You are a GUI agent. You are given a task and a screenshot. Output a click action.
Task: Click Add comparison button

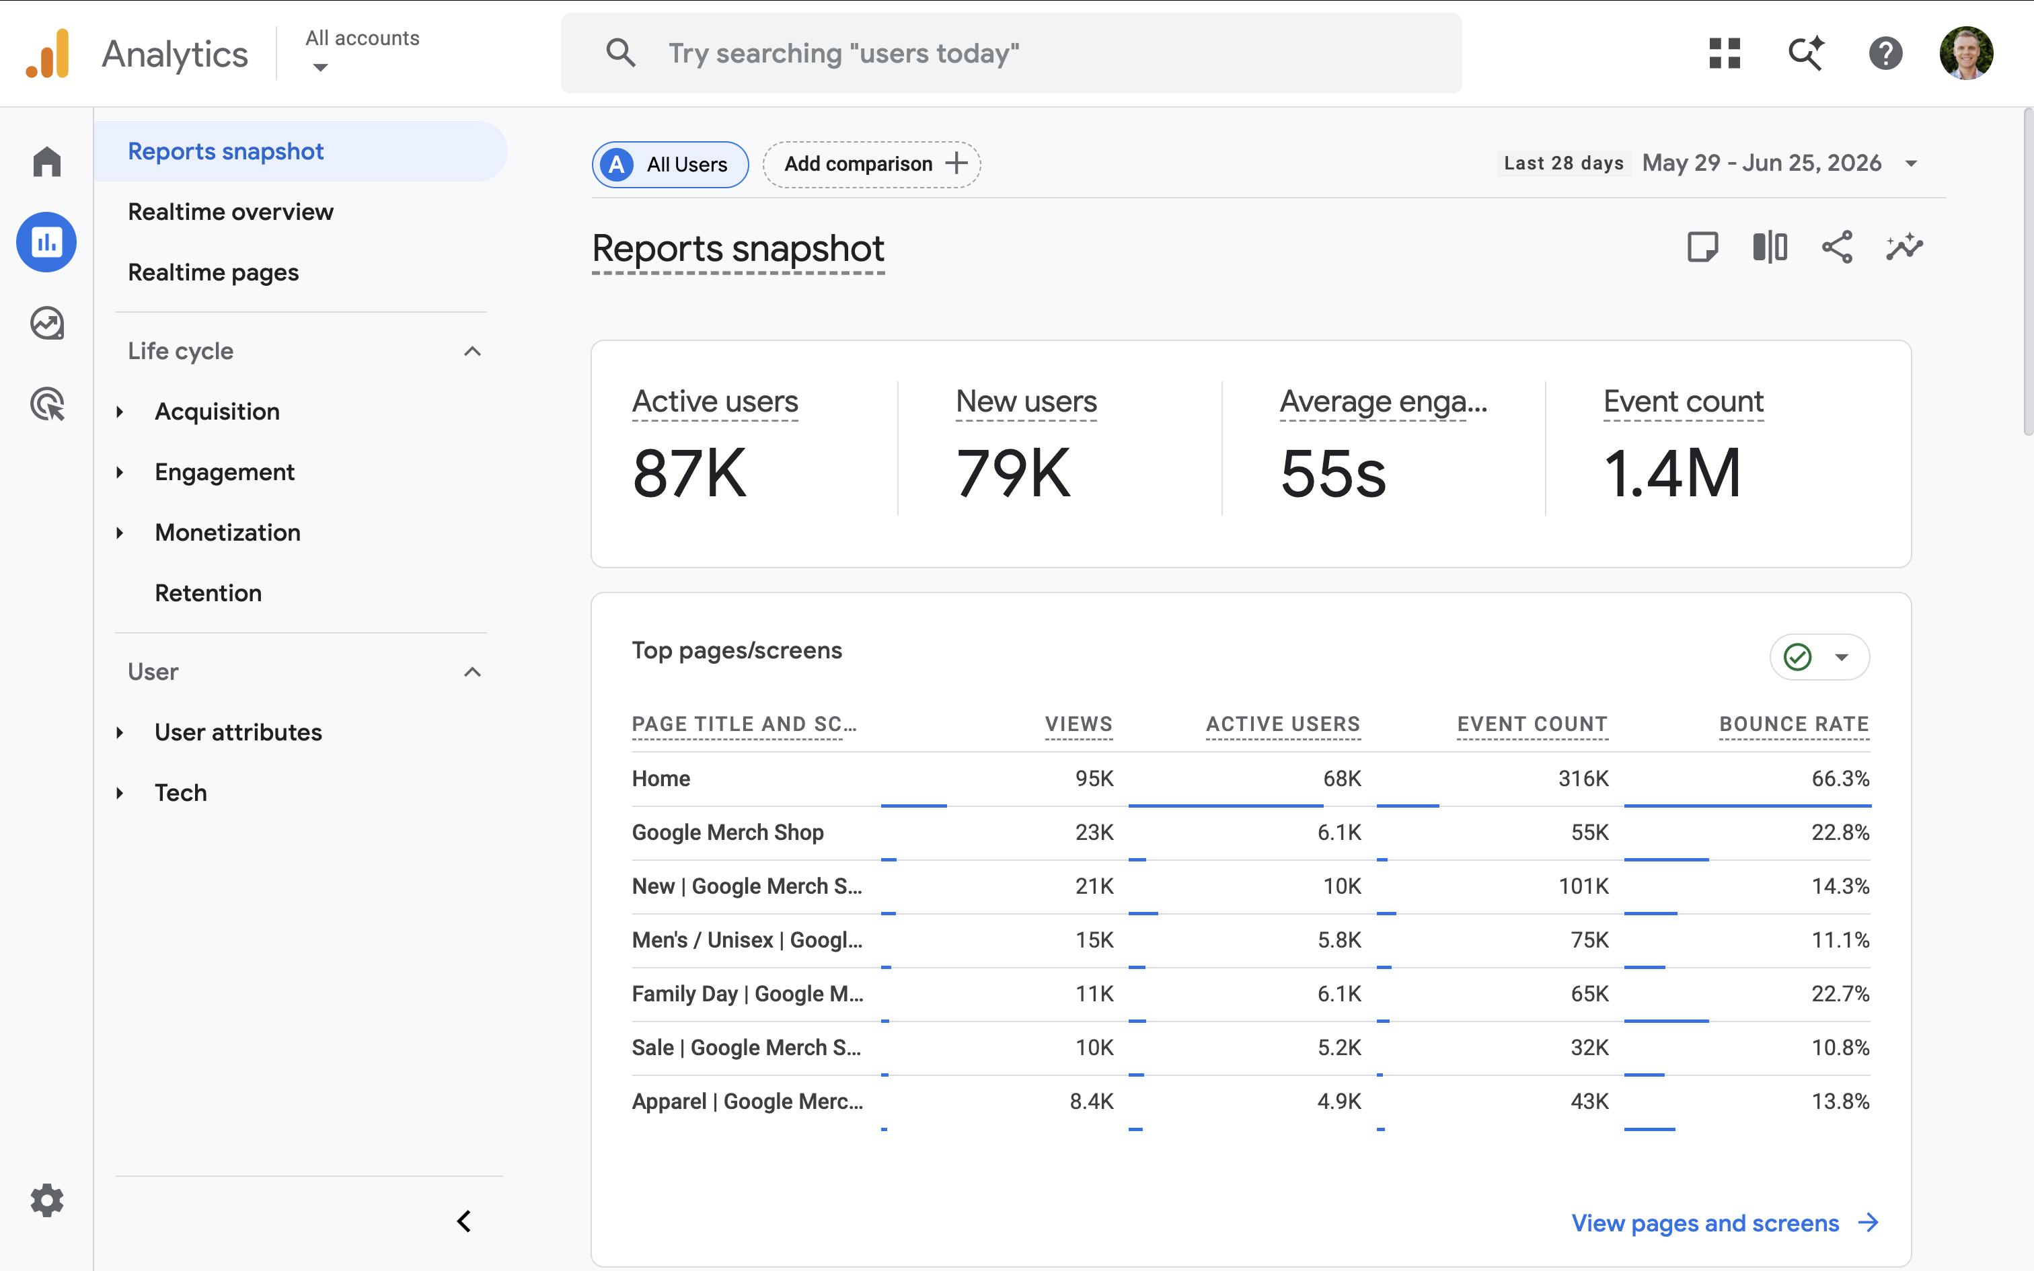[872, 164]
